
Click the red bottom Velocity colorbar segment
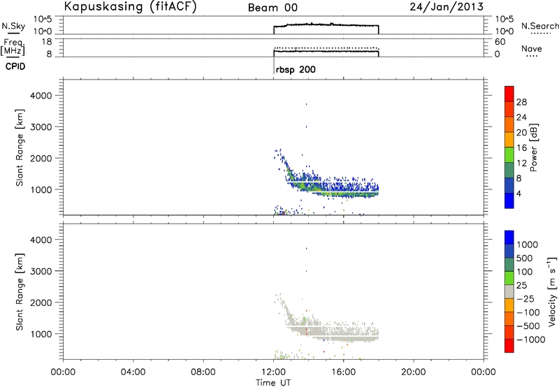[x=509, y=346]
